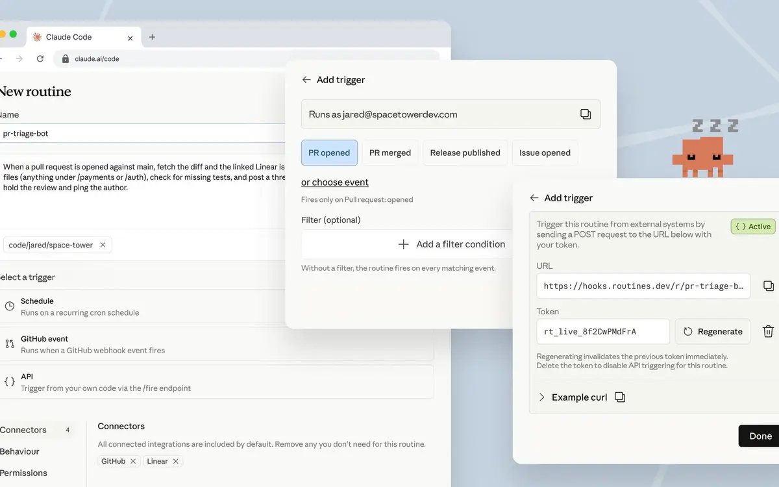This screenshot has height=487, width=779.
Task: Click the lock icon in address bar
Action: click(65, 58)
